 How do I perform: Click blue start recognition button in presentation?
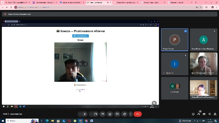(x=80, y=36)
